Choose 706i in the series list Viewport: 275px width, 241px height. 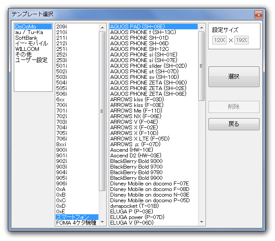click(77, 139)
